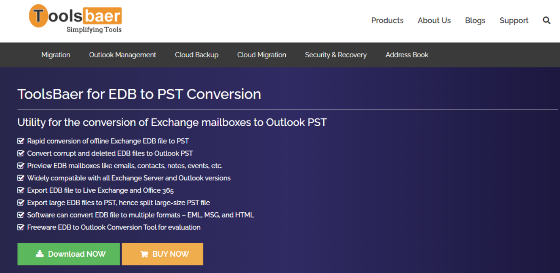Expand the Outlook Management menu
The width and height of the screenshot is (560, 273).
pyautogui.click(x=123, y=55)
